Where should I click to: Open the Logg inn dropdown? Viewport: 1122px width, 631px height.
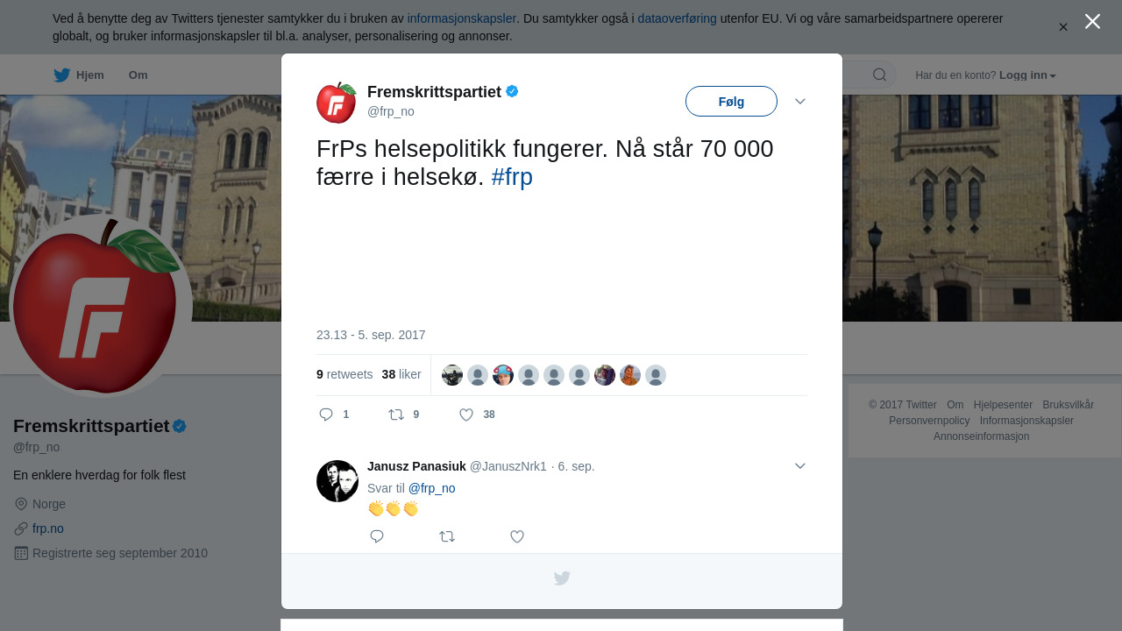1027,75
